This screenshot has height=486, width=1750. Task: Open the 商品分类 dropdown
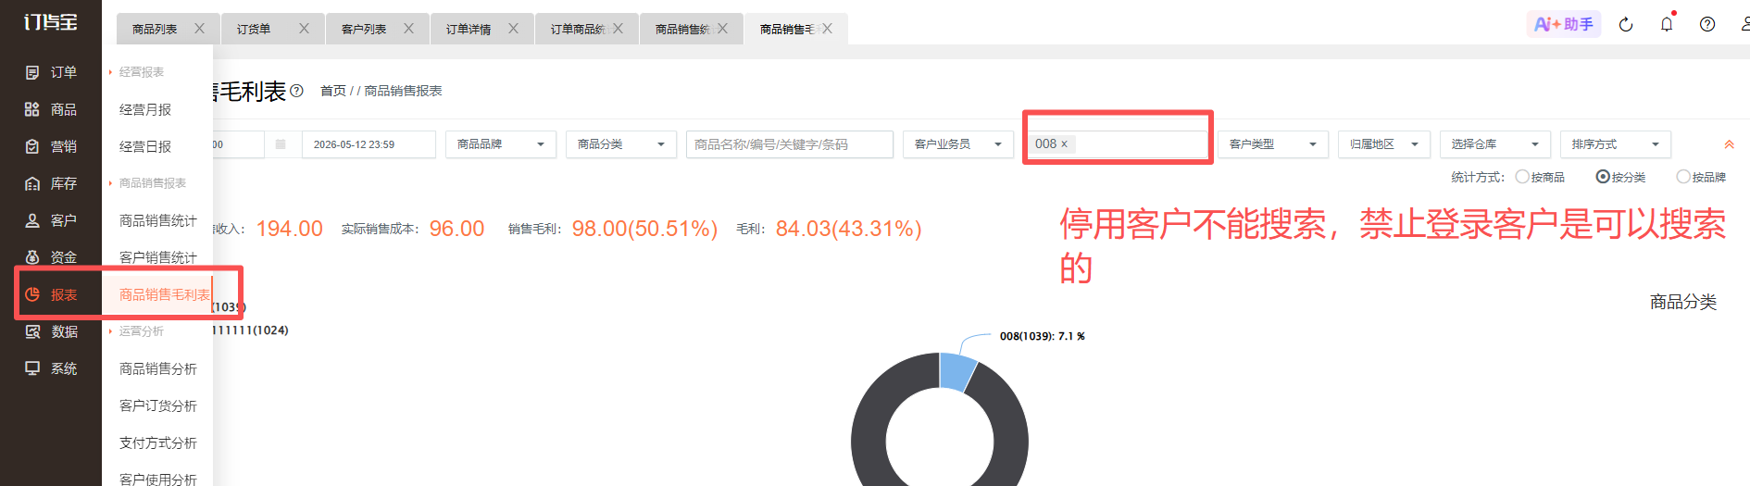coord(621,144)
